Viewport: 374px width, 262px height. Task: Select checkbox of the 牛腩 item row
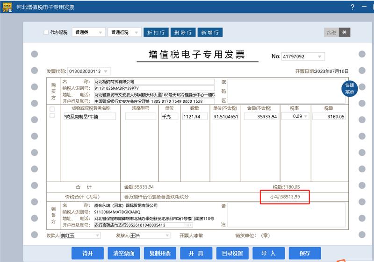point(52,116)
